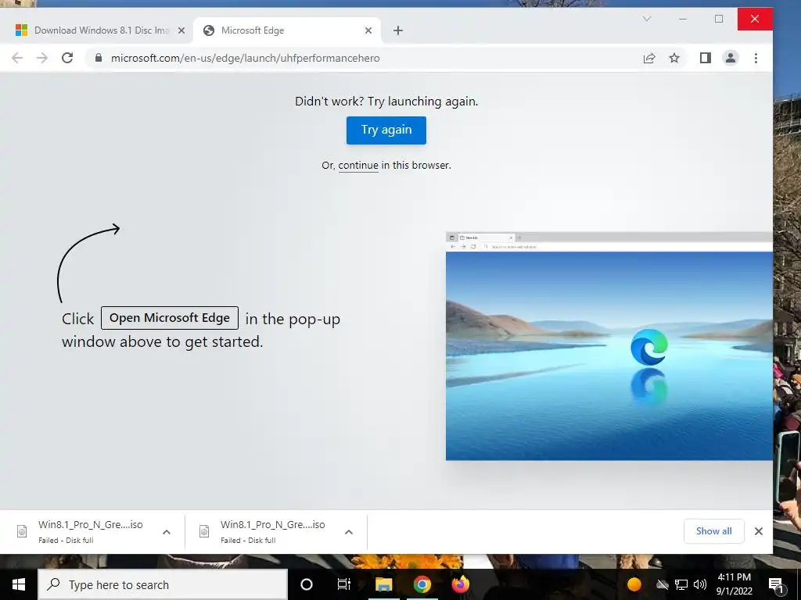The width and height of the screenshot is (801, 600).
Task: Select the Microsoft Edge tab
Action: [x=287, y=30]
